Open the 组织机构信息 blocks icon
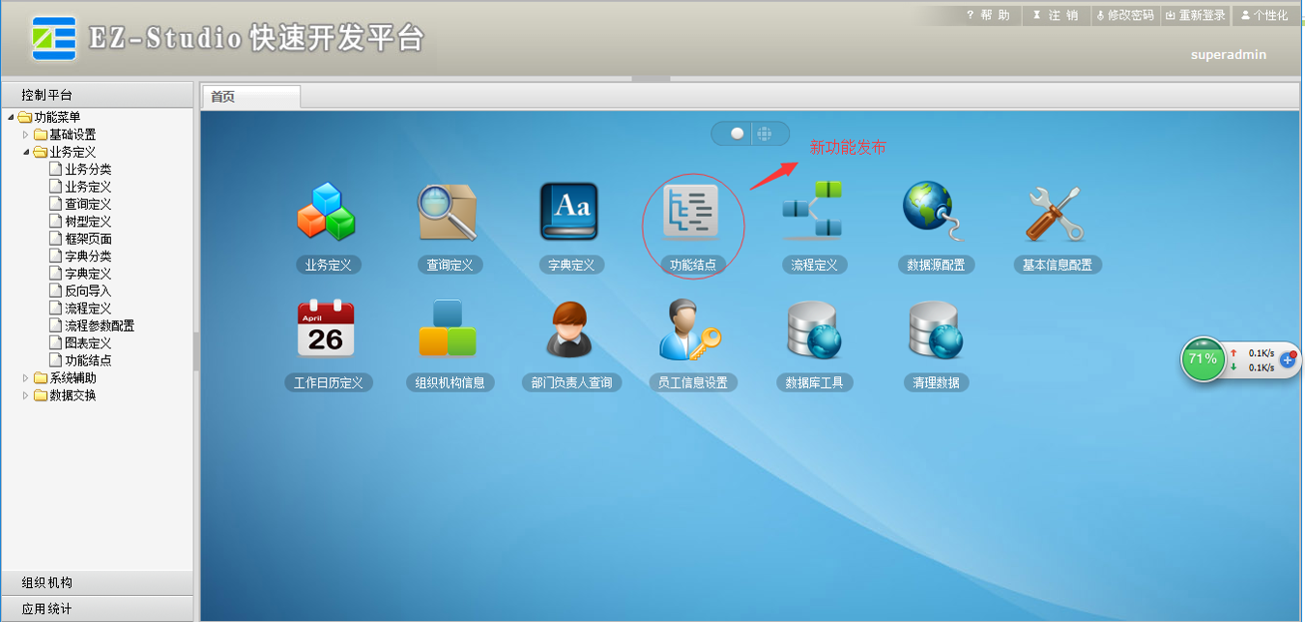Image resolution: width=1305 pixels, height=622 pixels. click(x=448, y=330)
